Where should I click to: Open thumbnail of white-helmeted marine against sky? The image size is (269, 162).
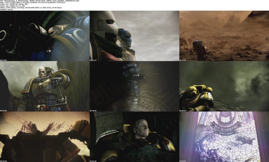pos(134,36)
